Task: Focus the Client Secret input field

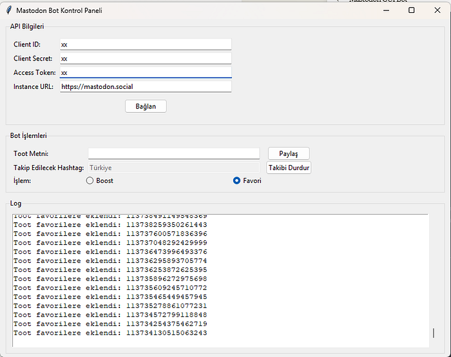Action: pyautogui.click(x=146, y=59)
